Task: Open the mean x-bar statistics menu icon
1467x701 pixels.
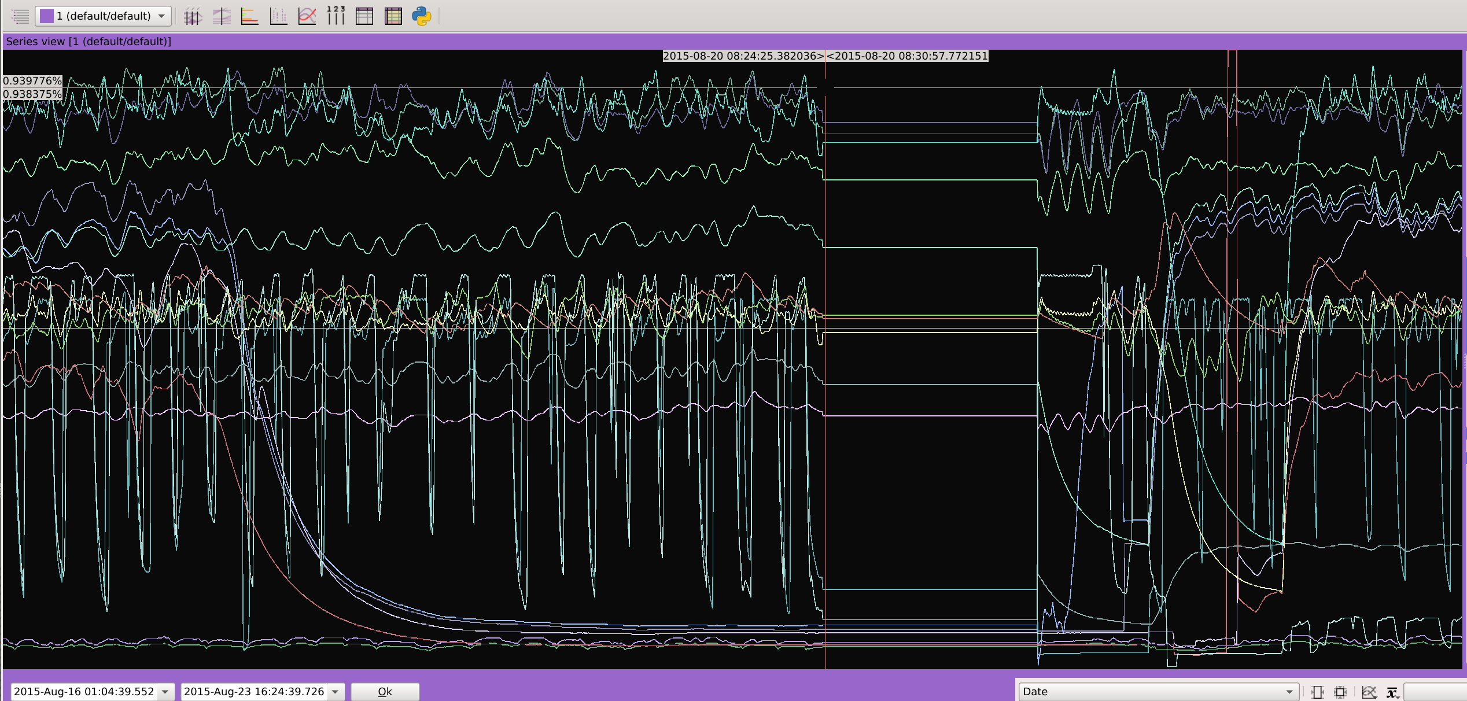Action: (1392, 692)
